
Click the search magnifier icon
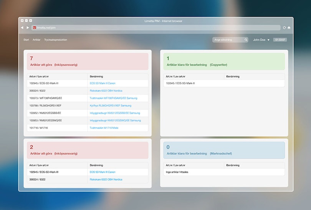coord(246,40)
